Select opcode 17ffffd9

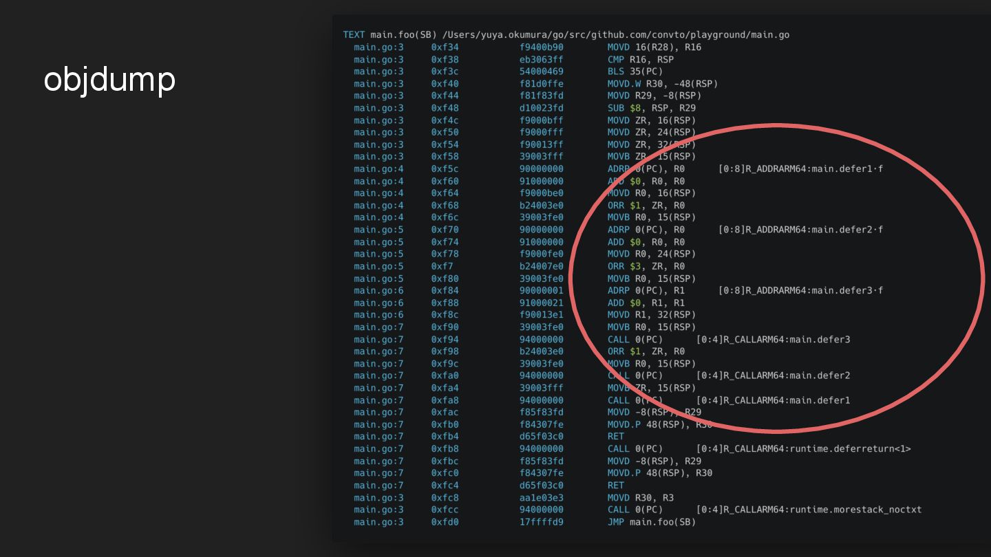coord(541,522)
